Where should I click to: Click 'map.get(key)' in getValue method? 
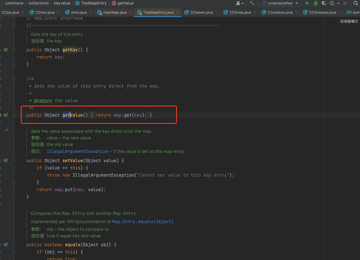click(129, 115)
